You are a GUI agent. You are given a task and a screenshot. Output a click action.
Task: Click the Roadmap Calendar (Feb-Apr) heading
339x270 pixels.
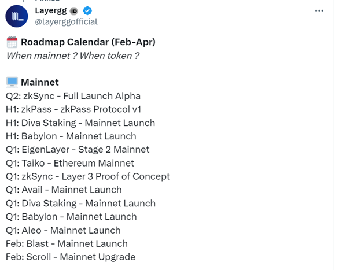pos(88,42)
